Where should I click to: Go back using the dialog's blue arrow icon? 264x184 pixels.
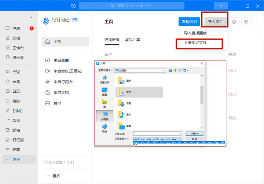tap(170, 70)
